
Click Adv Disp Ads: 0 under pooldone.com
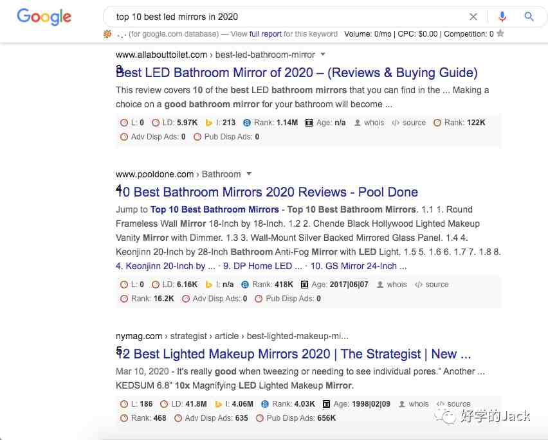point(215,299)
